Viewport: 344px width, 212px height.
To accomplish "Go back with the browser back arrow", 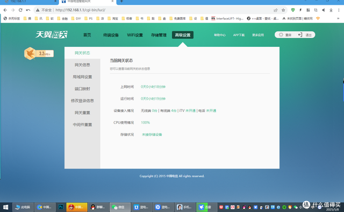I will point(5,10).
